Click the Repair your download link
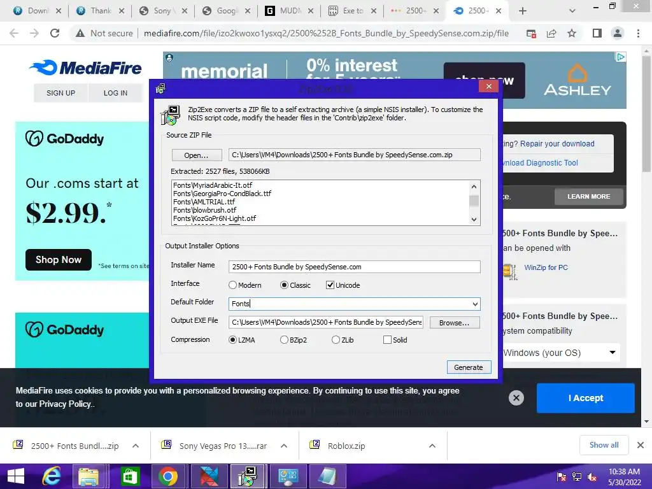The image size is (652, 489). (x=557, y=144)
